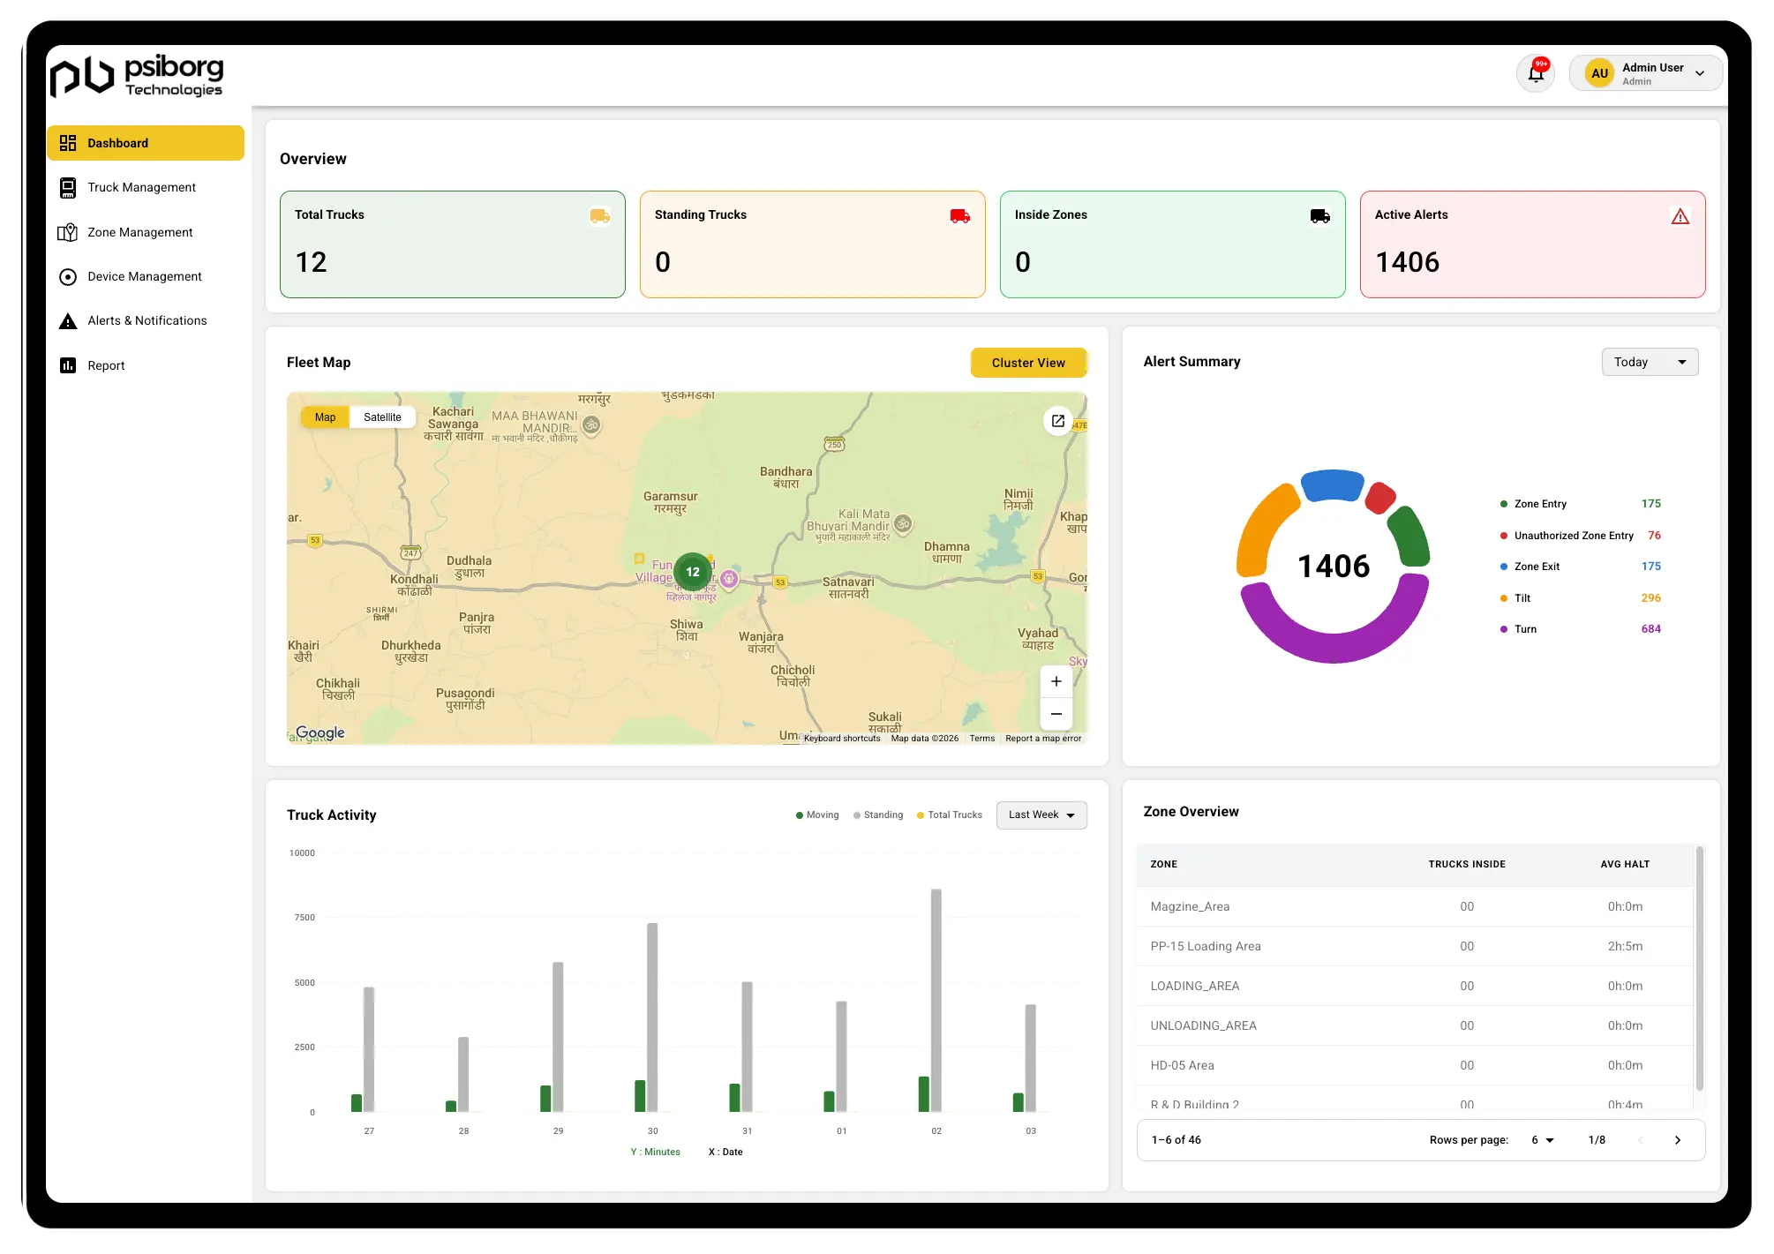Image resolution: width=1774 pixels, height=1254 pixels.
Task: Click the warning triangle in Active Alerts card
Action: (1680, 216)
